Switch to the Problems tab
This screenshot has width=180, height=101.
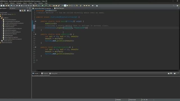(45, 74)
